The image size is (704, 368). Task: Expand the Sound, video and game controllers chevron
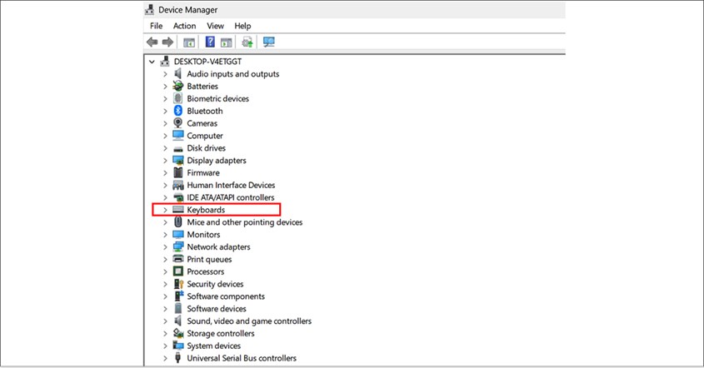click(165, 321)
